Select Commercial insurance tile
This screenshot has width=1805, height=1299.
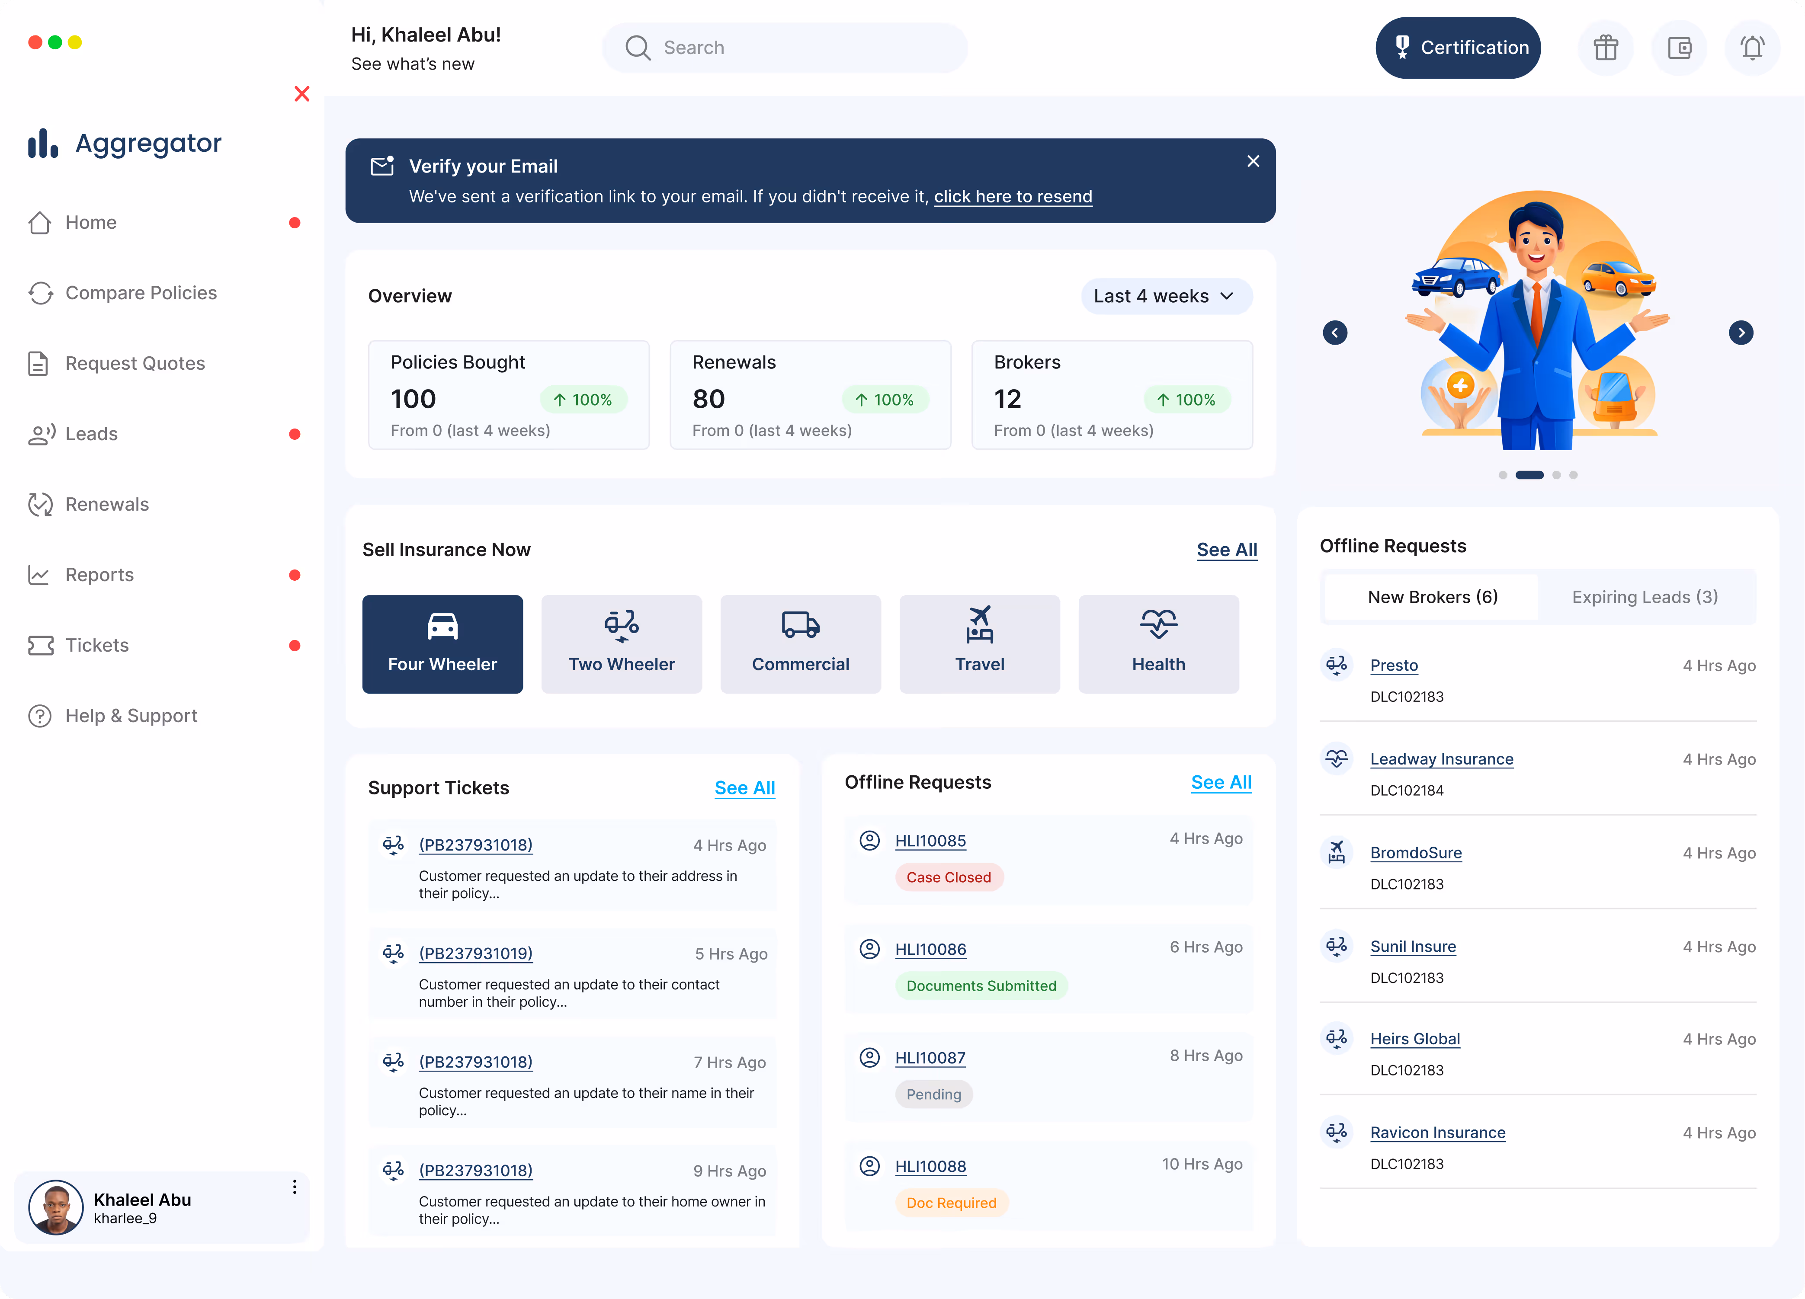click(801, 644)
